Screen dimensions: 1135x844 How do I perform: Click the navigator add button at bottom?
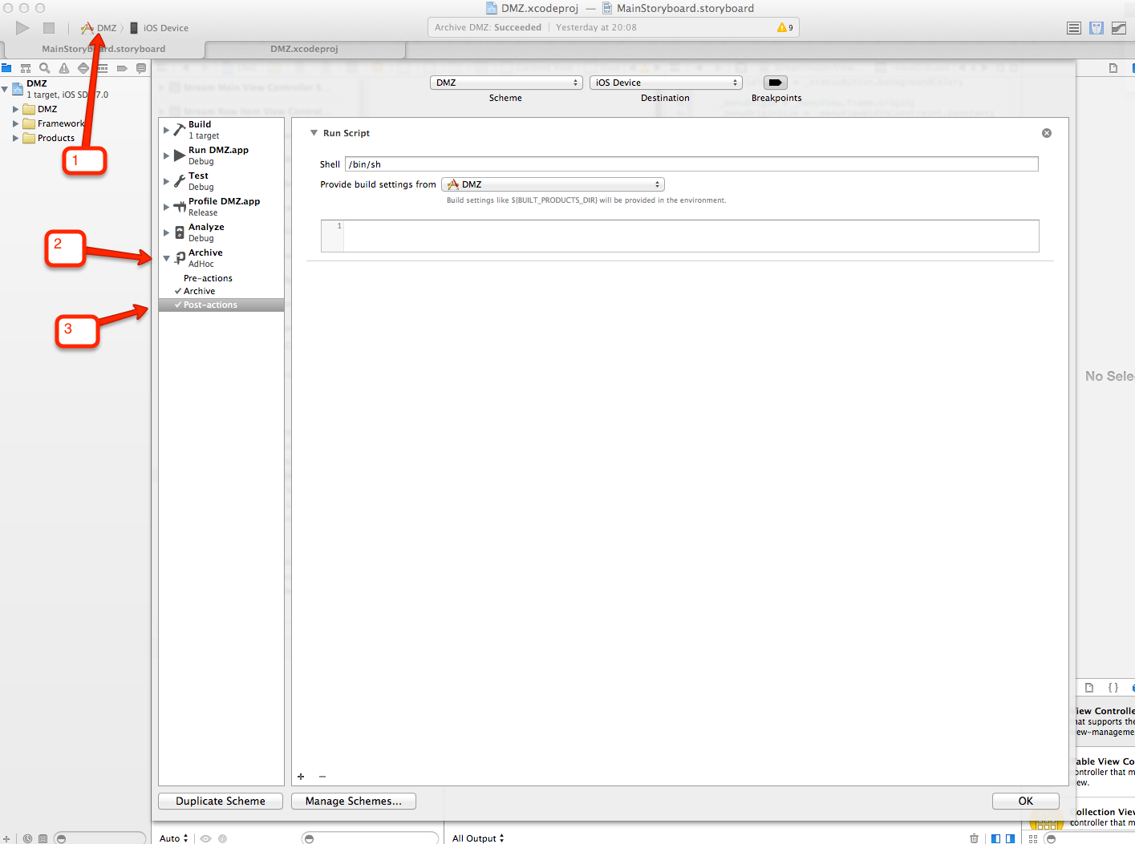point(6,838)
